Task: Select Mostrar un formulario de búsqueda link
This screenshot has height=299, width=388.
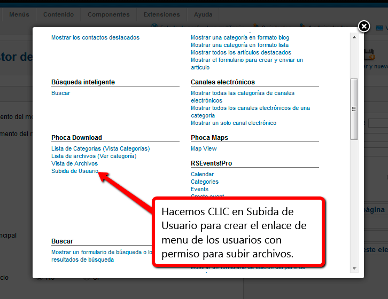Action: 102,256
